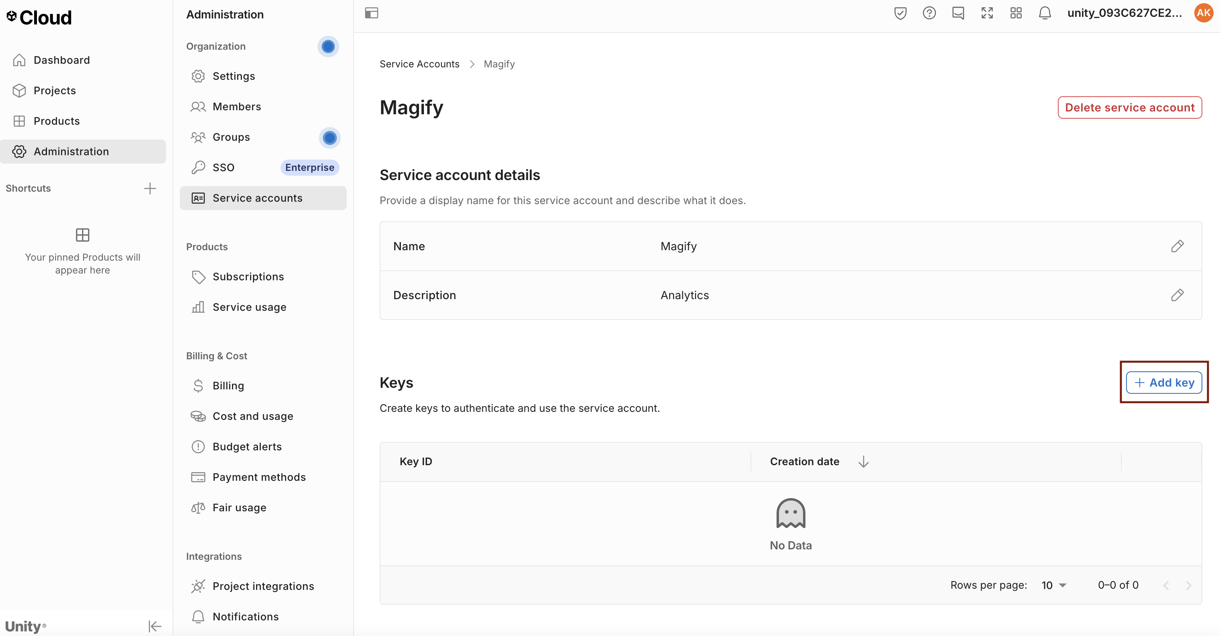The image size is (1220, 636).
Task: Go to next page of keys
Action: (x=1188, y=585)
